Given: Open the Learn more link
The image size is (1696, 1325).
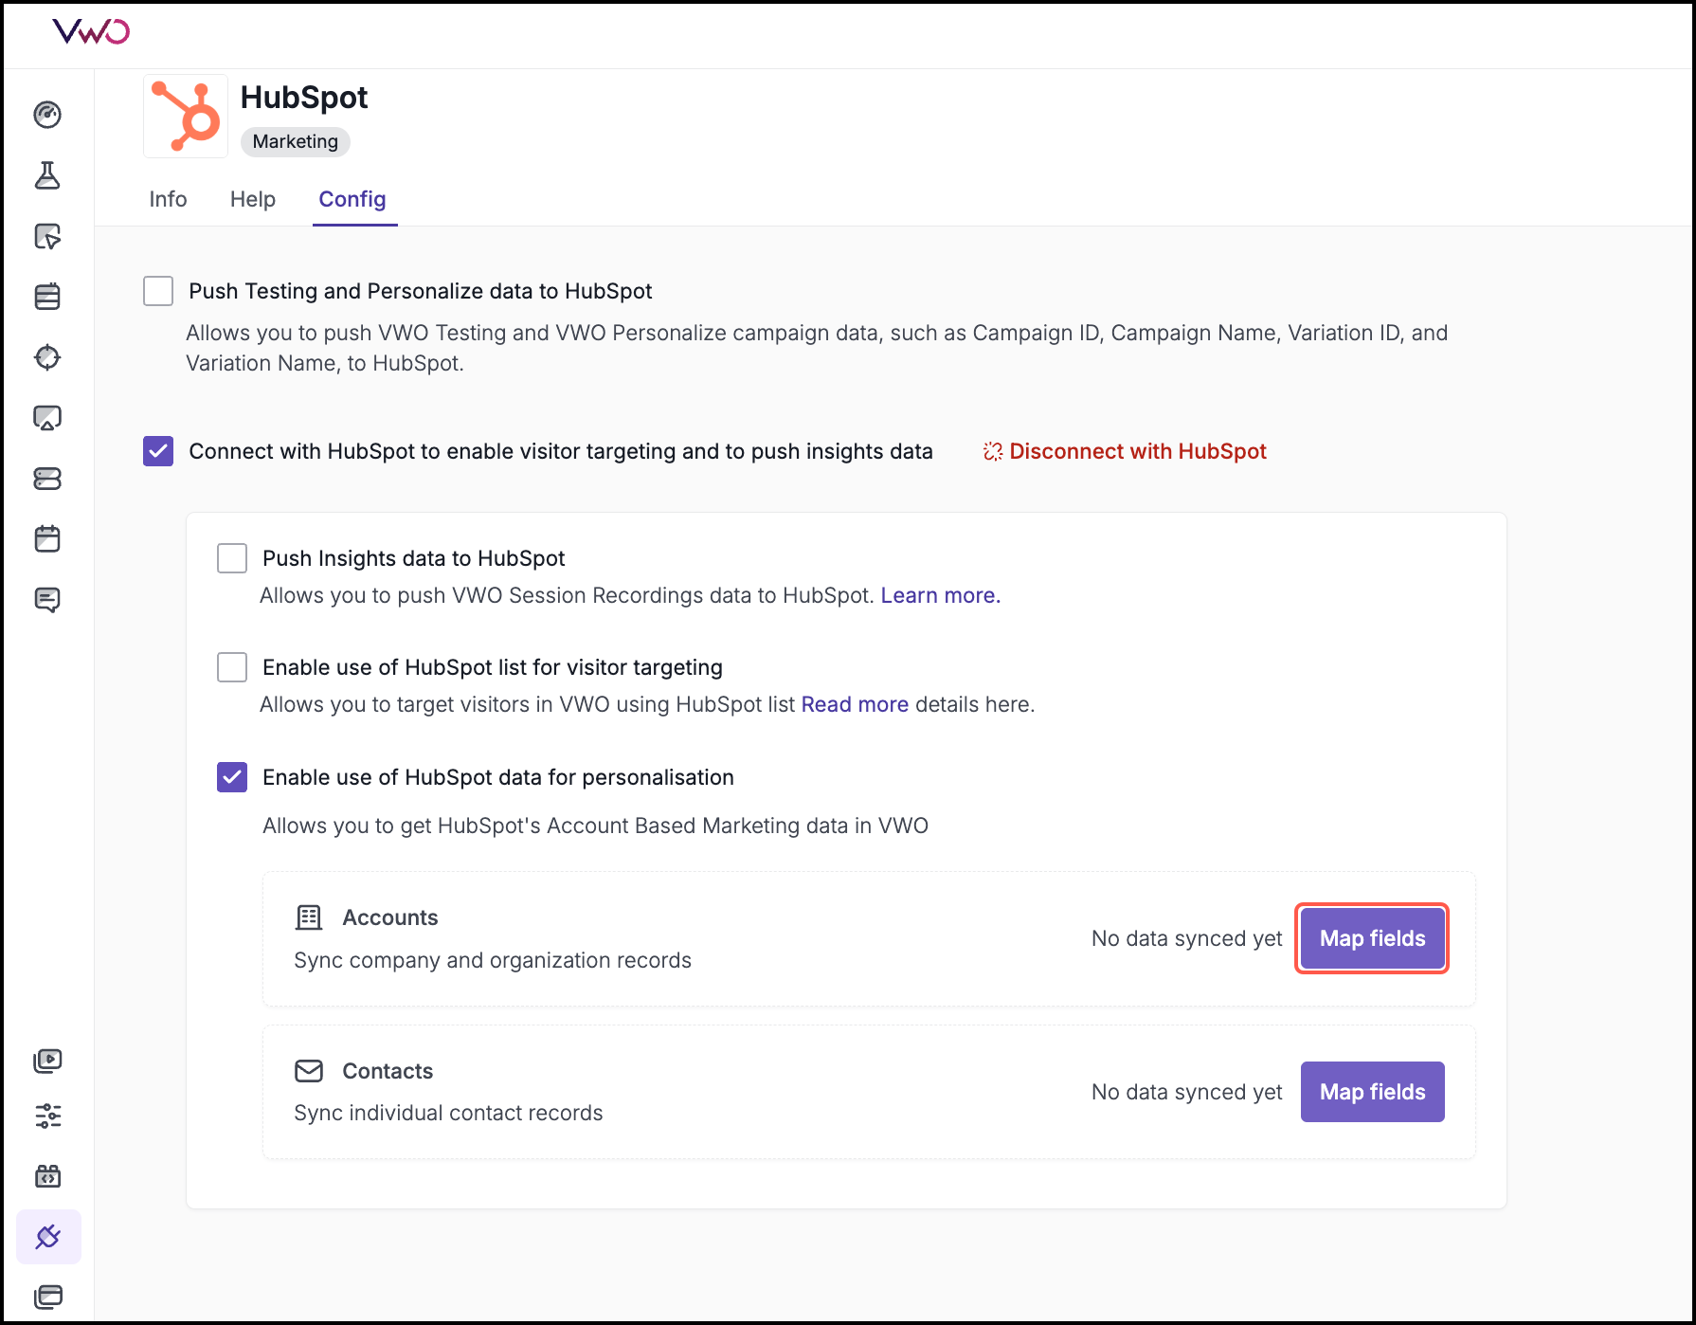Looking at the screenshot, I should (x=940, y=595).
